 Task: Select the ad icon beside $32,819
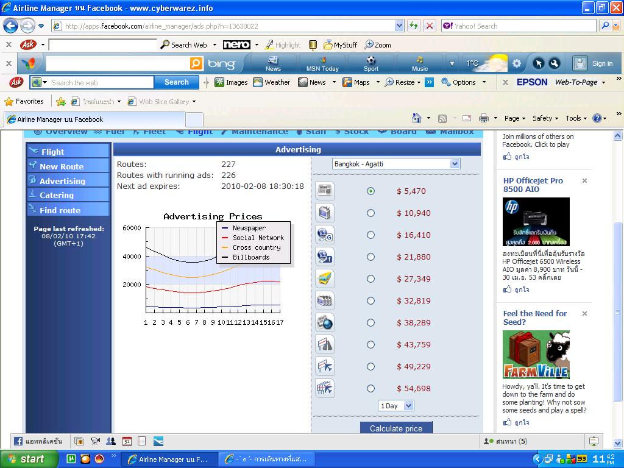pyautogui.click(x=325, y=300)
